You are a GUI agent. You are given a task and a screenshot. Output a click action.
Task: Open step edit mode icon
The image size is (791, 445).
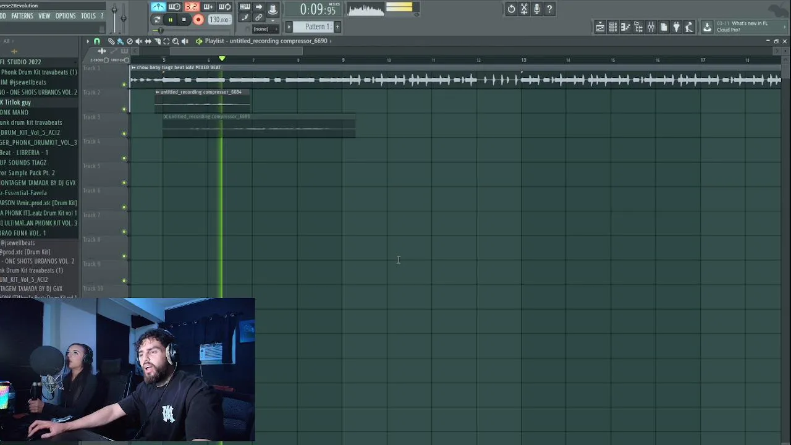(245, 18)
